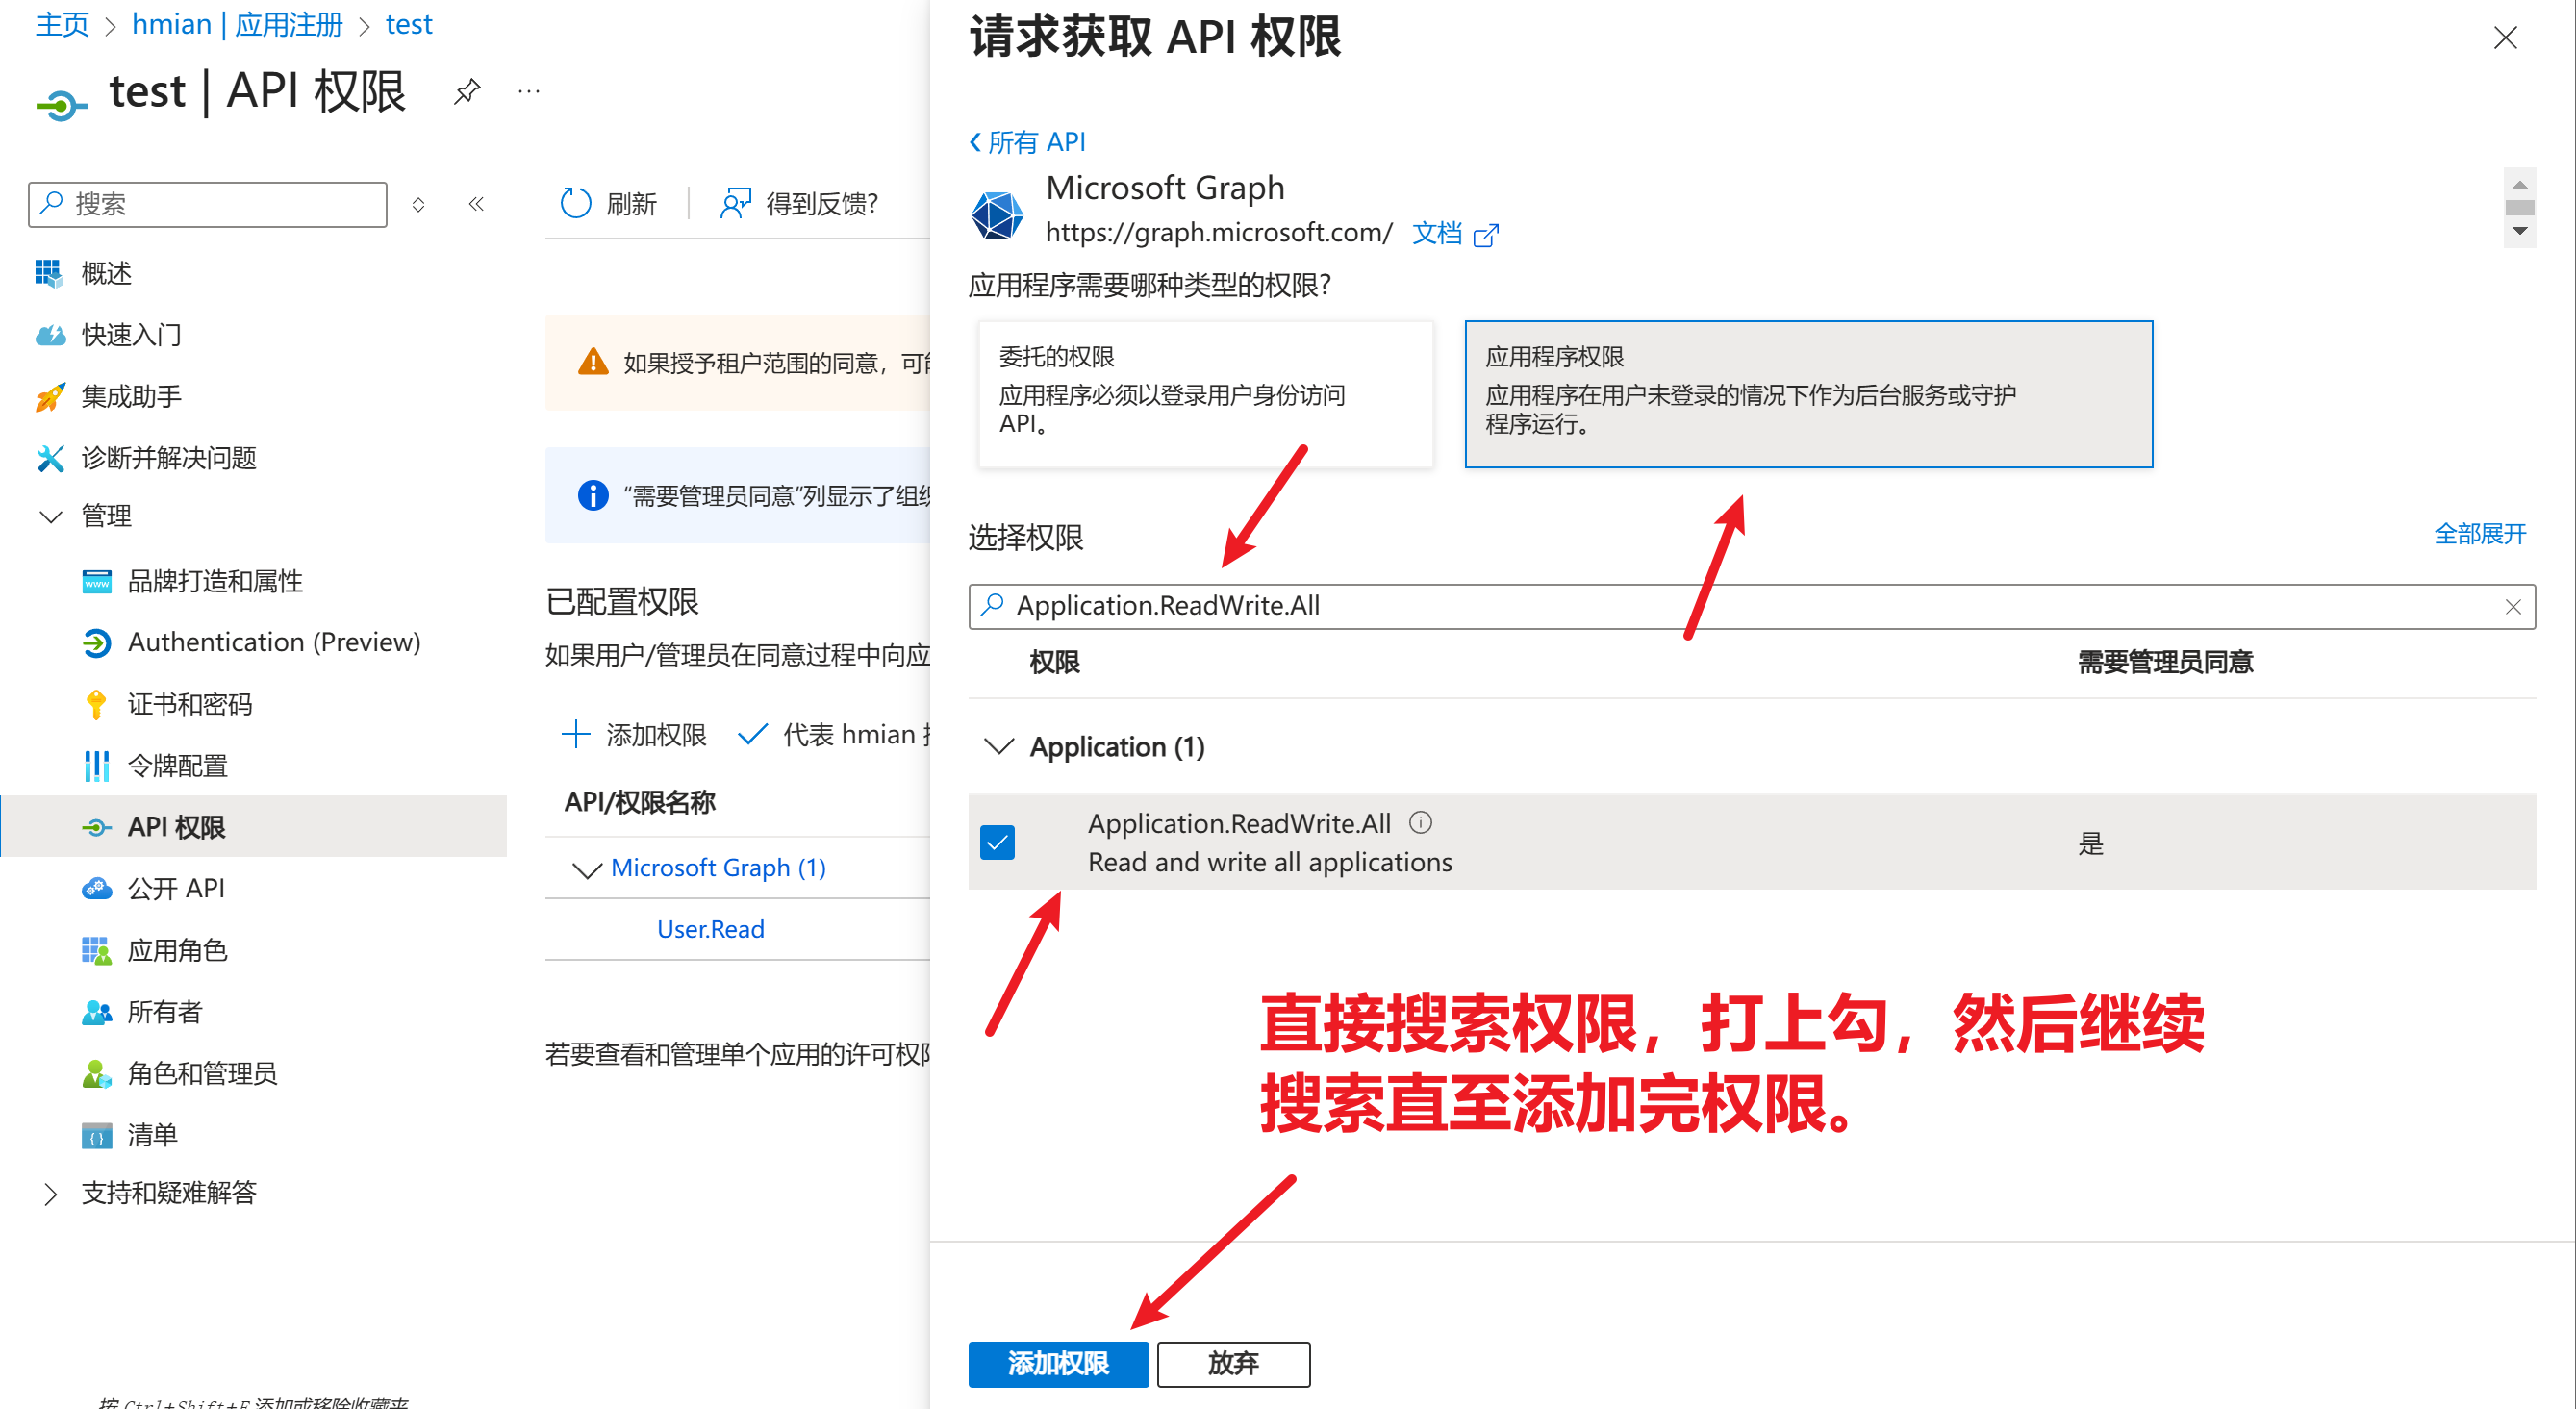Image resolution: width=2576 pixels, height=1409 pixels.
Task: Open 证书和密码 in the sidebar
Action: 189,704
